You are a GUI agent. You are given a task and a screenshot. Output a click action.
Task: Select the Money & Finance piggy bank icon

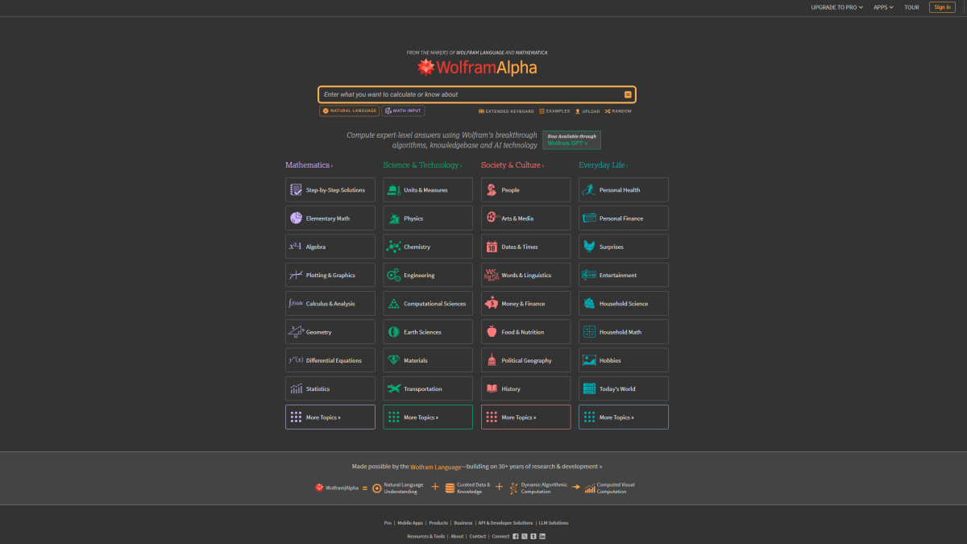tap(492, 304)
